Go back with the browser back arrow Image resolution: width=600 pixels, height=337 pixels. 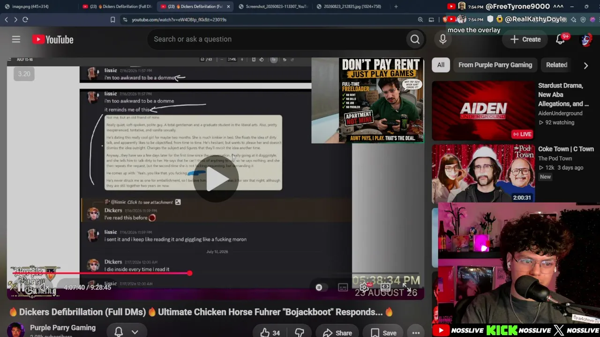point(6,20)
